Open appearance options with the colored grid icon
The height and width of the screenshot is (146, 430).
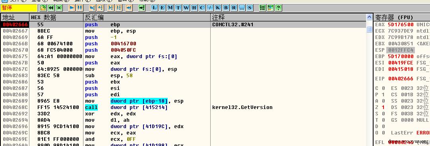[270, 8]
